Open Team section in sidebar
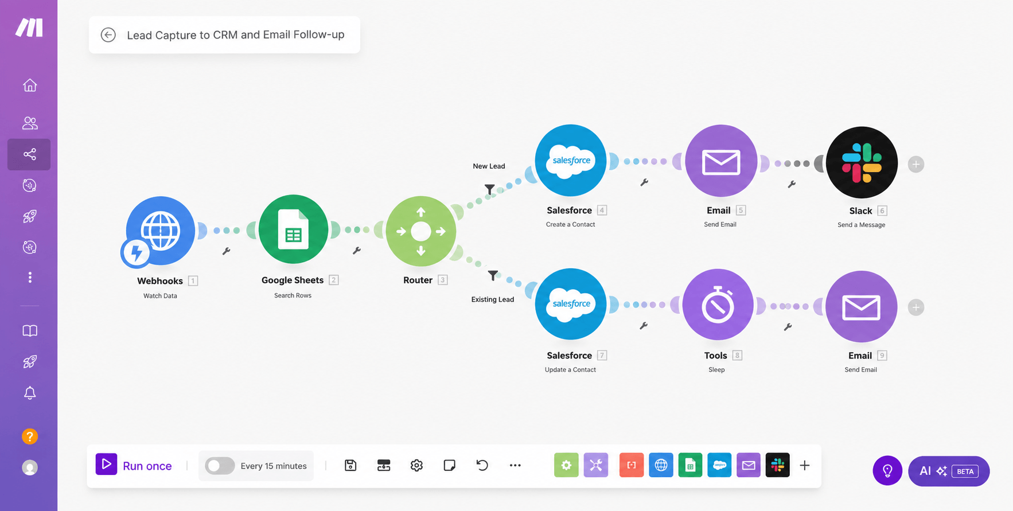The width and height of the screenshot is (1013, 511). (30, 123)
